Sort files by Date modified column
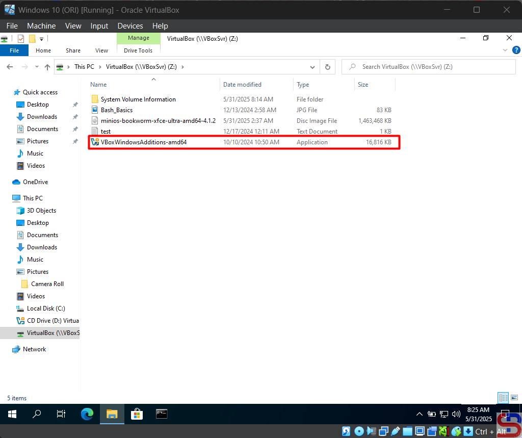 [242, 85]
